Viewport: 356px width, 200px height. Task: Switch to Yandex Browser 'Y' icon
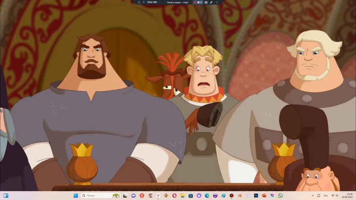(158, 196)
